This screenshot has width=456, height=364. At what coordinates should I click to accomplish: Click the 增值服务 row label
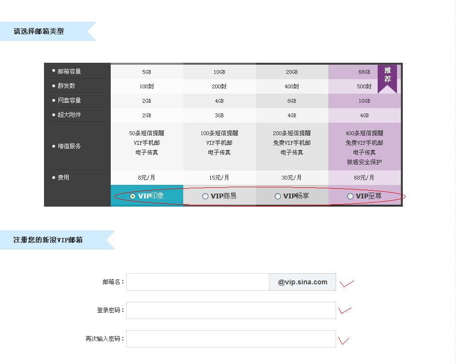(x=69, y=146)
